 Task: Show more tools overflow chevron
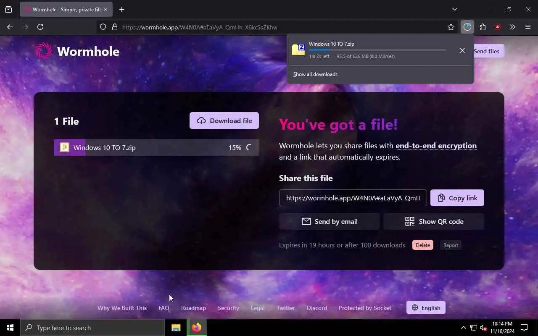[x=512, y=27]
